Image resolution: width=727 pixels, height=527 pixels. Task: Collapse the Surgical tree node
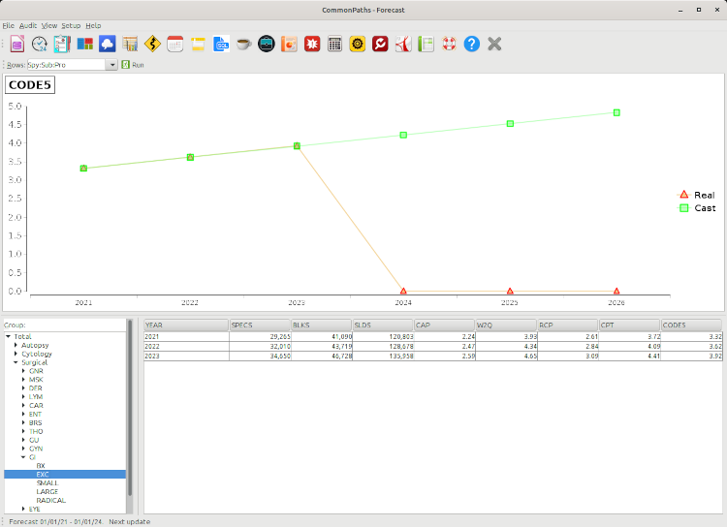pyautogui.click(x=16, y=362)
